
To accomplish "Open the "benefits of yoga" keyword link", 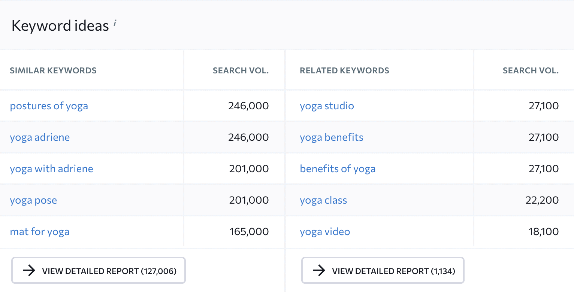I will point(338,169).
